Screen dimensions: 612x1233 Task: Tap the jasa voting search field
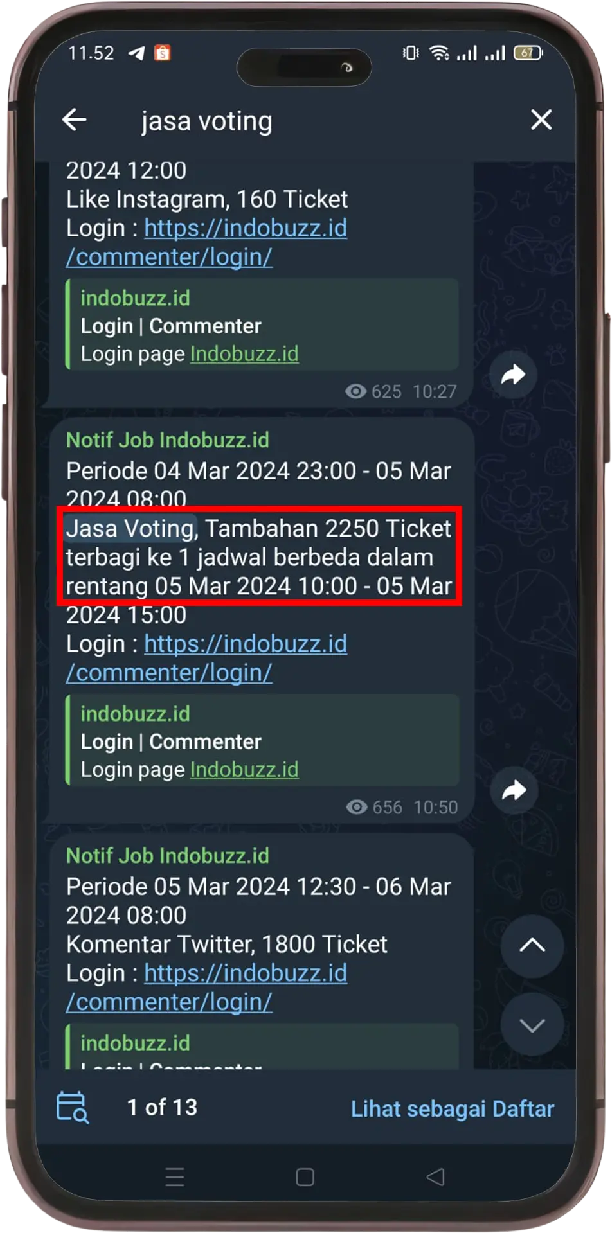click(x=309, y=121)
